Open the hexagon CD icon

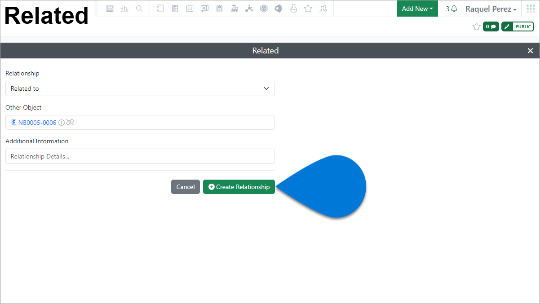264,9
